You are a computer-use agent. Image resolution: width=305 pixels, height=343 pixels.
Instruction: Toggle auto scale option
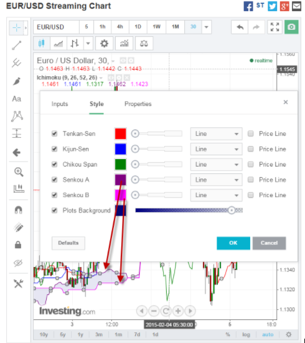[x=268, y=334]
